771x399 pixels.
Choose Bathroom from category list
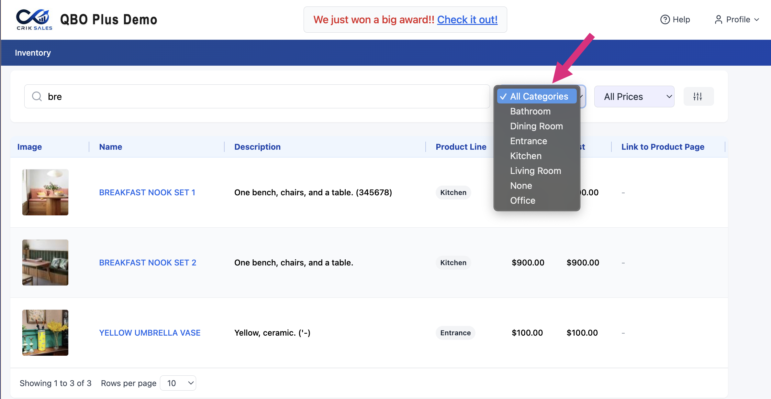pos(537,111)
